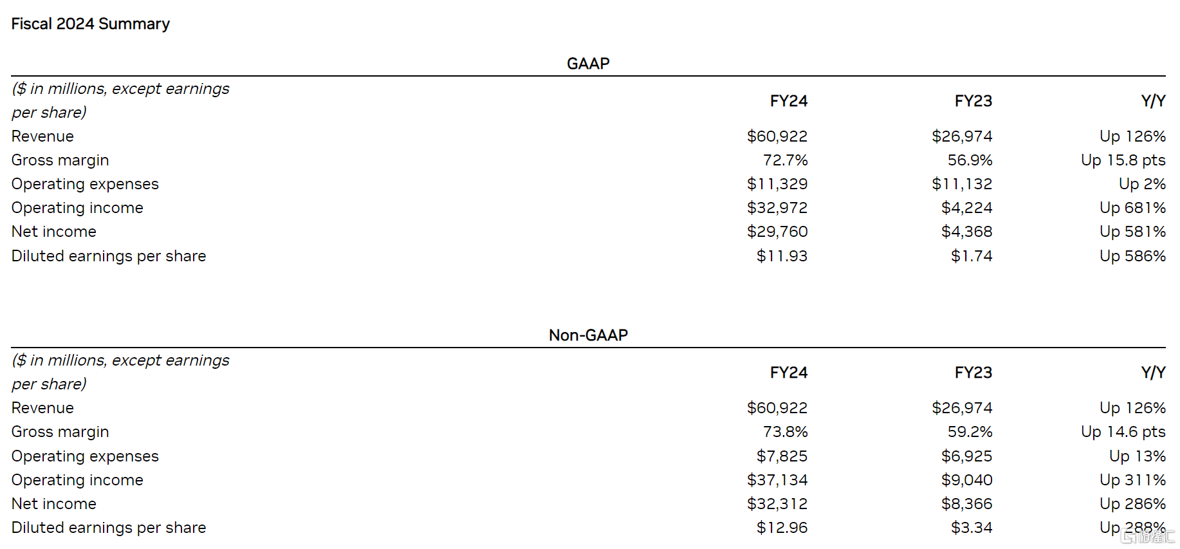The width and height of the screenshot is (1180, 549).
Task: Click the Fiscal 2024 Summary heading
Action: [x=91, y=24]
